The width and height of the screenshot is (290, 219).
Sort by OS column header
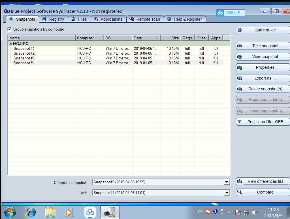pyautogui.click(x=118, y=38)
